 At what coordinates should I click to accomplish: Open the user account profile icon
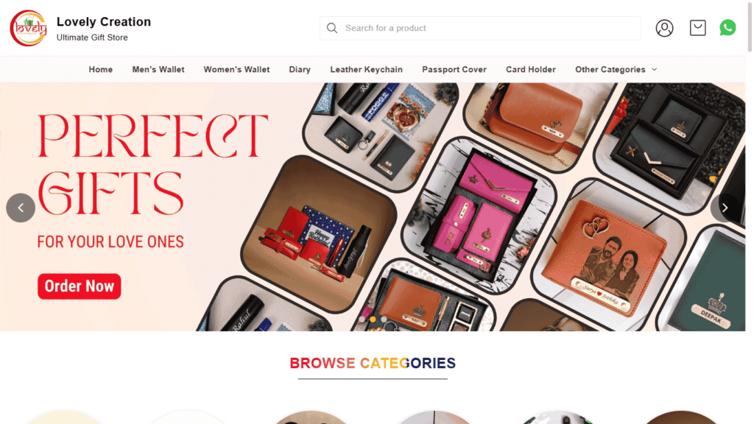[664, 28]
